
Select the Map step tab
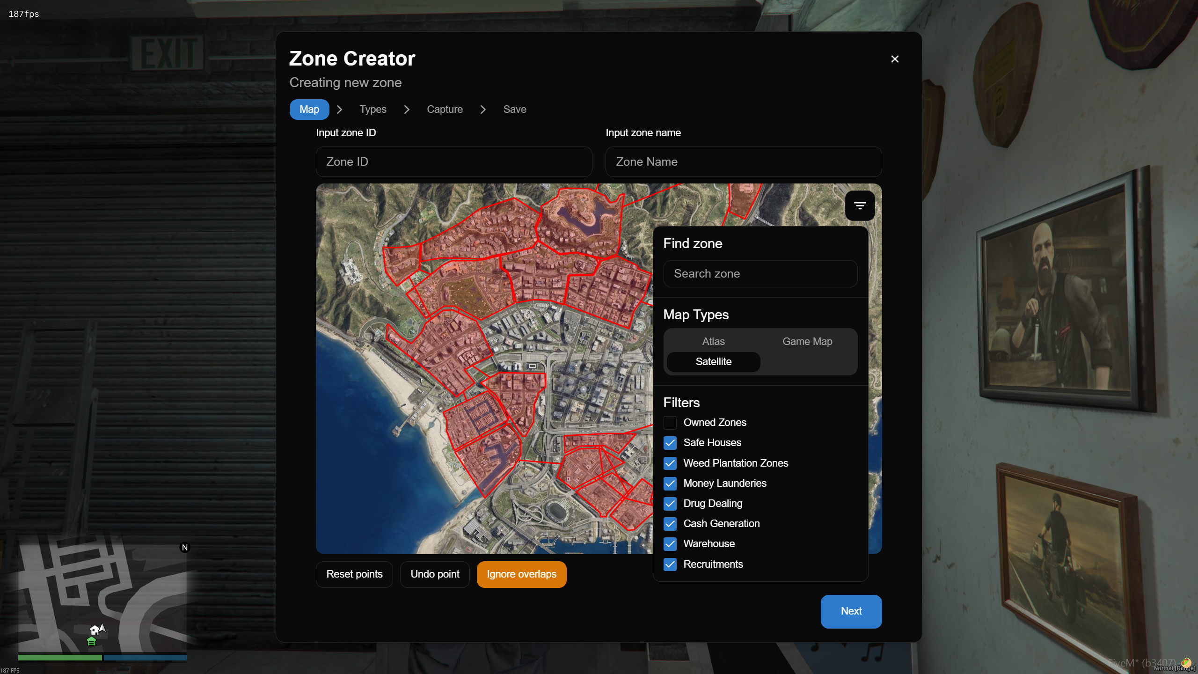(309, 109)
